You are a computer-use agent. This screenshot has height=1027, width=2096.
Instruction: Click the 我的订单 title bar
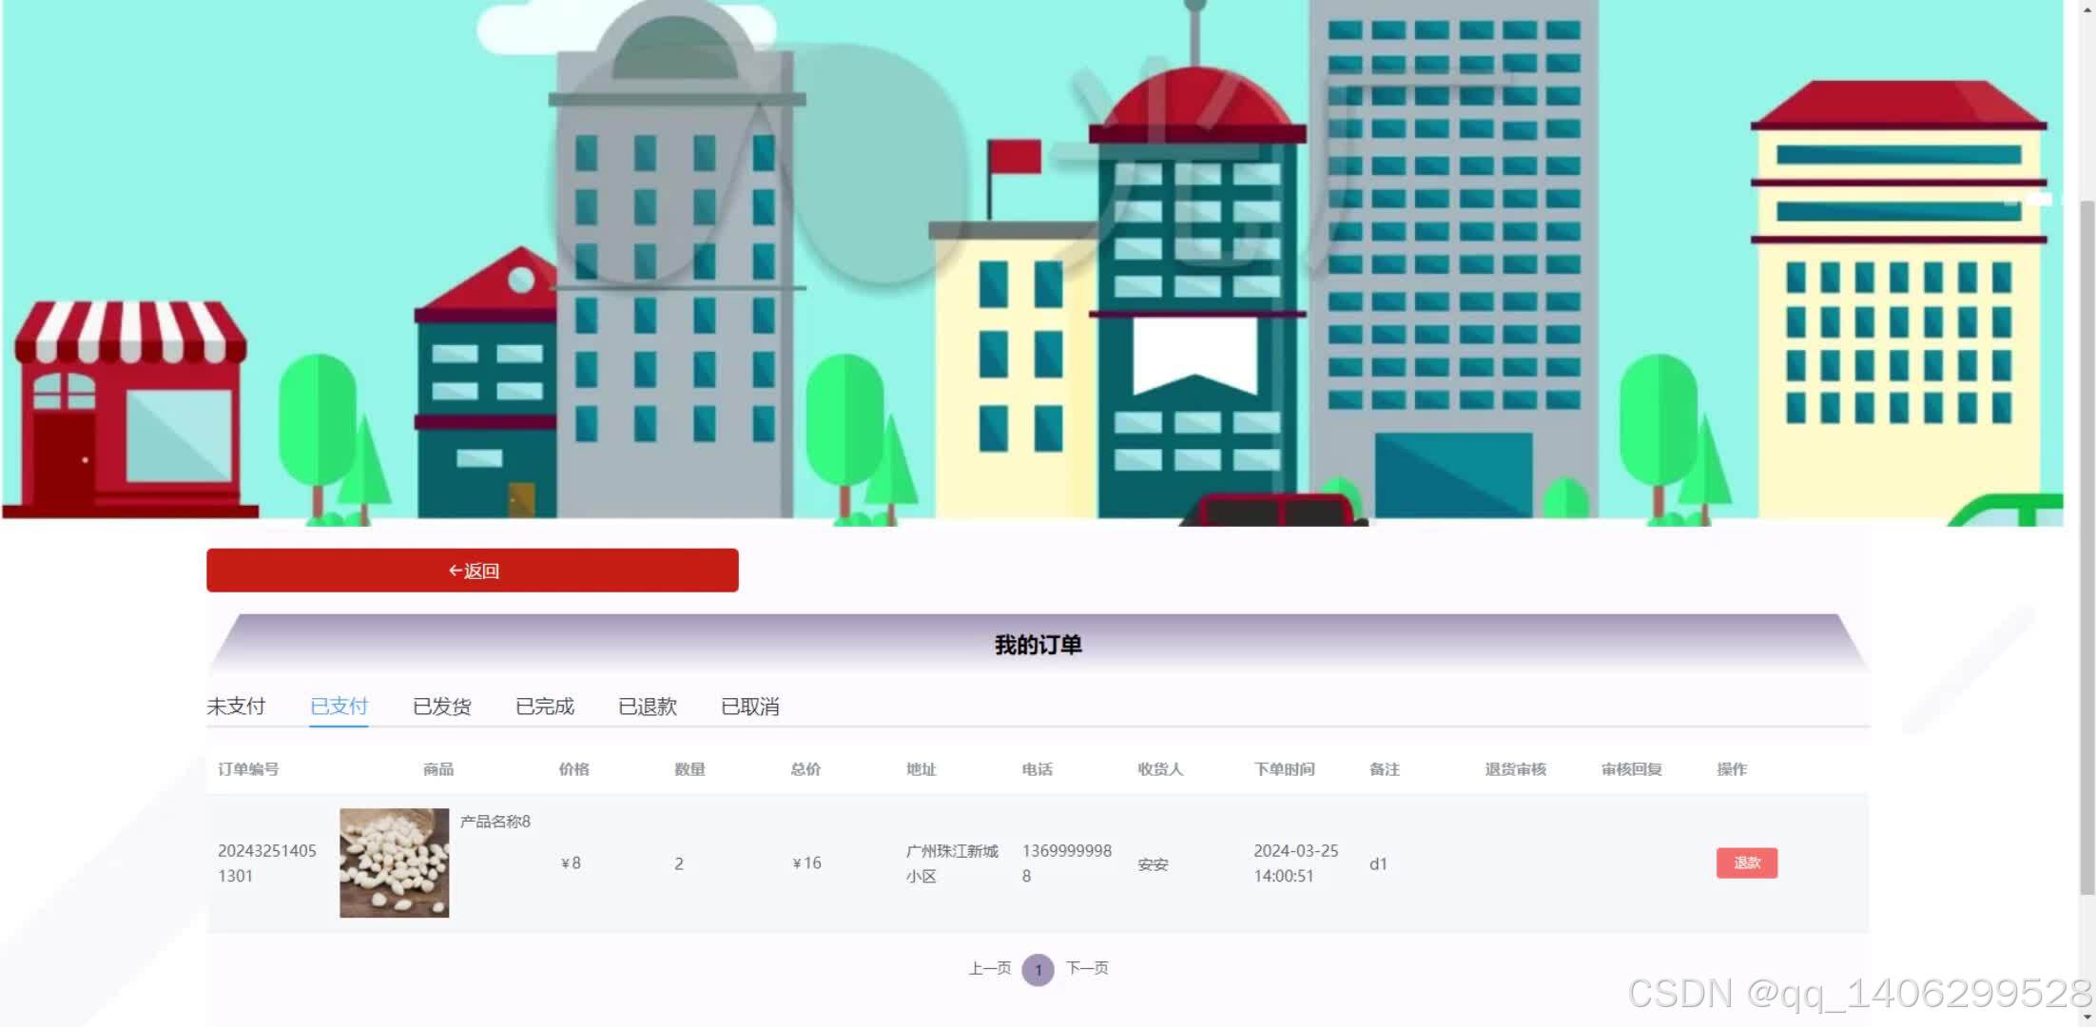click(1038, 645)
